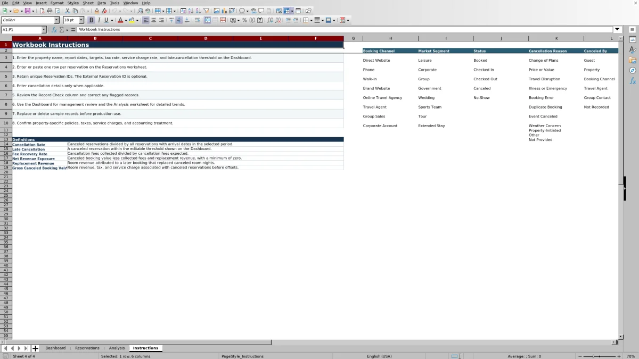The height and width of the screenshot is (359, 639).
Task: Toggle Align Top vertical alignment
Action: coord(171,20)
